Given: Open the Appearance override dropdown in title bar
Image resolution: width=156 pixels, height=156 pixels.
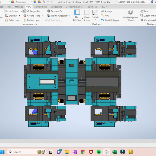Looking at the screenshot, I should (32, 2).
